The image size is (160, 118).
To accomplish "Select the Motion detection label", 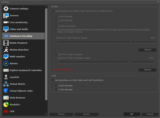I will tap(19, 50).
